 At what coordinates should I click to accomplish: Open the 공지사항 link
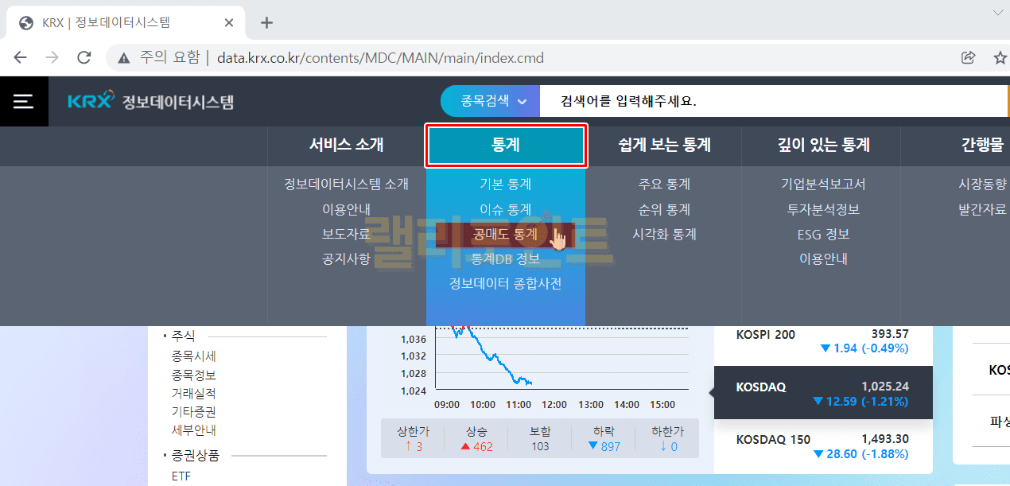coord(346,259)
